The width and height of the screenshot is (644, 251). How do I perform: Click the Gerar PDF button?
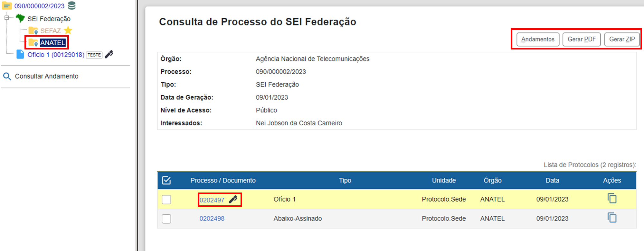[x=582, y=39]
